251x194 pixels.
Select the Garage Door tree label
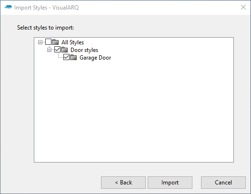[95, 58]
